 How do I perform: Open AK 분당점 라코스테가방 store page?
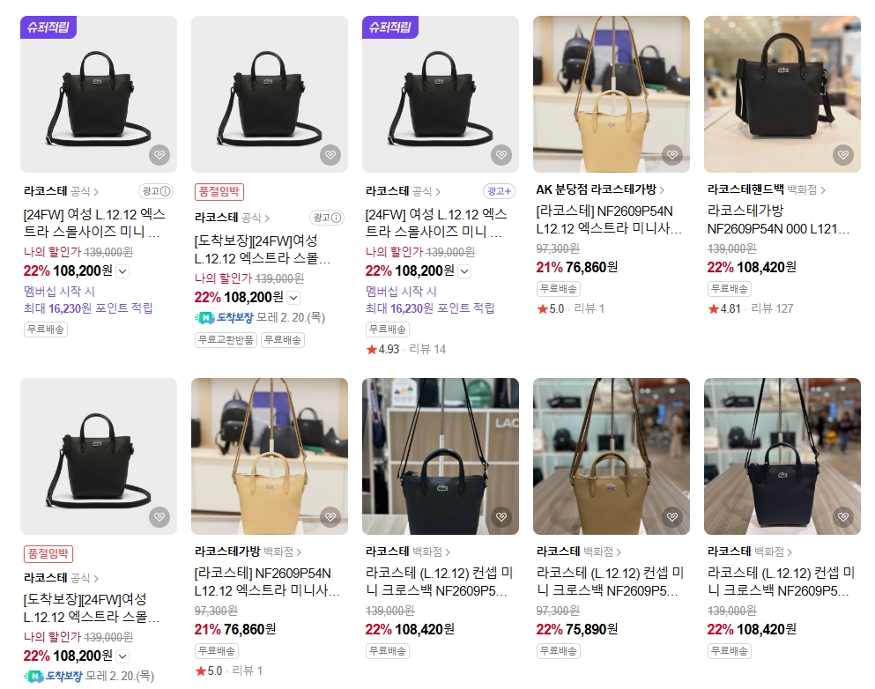coord(600,189)
